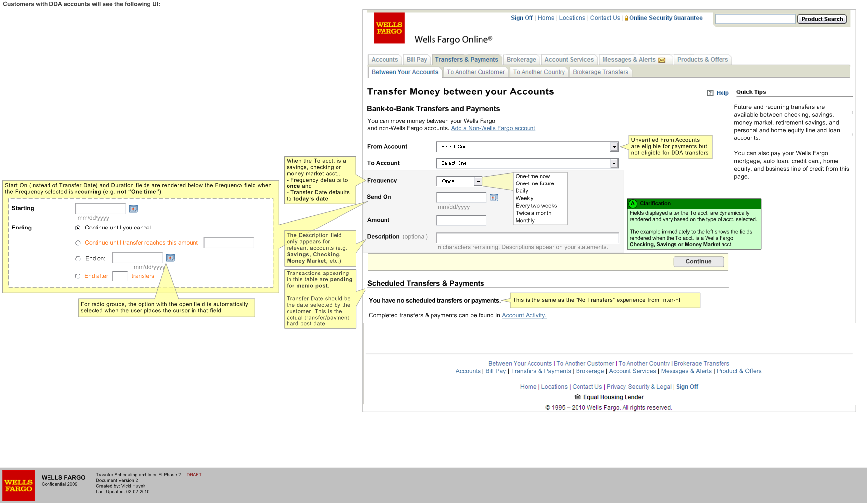Click the Home link in the header
This screenshot has width=867, height=503.
coord(546,18)
